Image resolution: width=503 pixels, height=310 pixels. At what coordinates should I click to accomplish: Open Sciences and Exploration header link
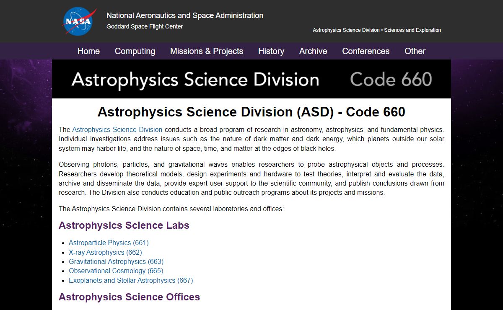tap(412, 30)
